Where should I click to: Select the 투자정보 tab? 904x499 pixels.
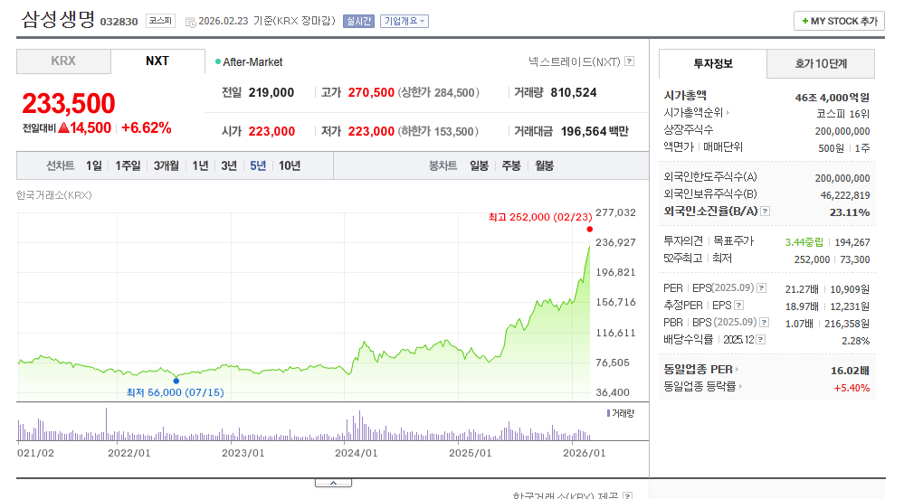click(x=712, y=63)
